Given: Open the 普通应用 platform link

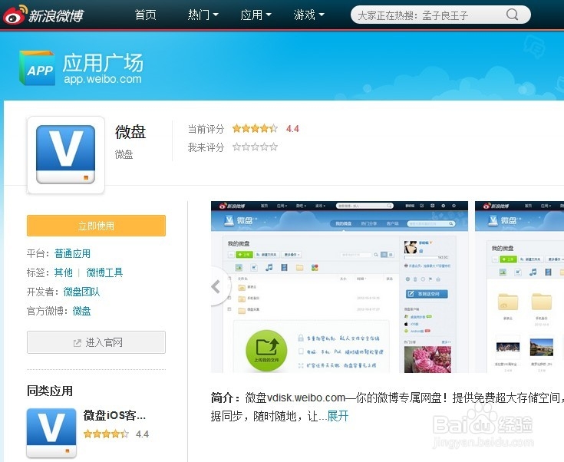Looking at the screenshot, I should click(x=72, y=253).
